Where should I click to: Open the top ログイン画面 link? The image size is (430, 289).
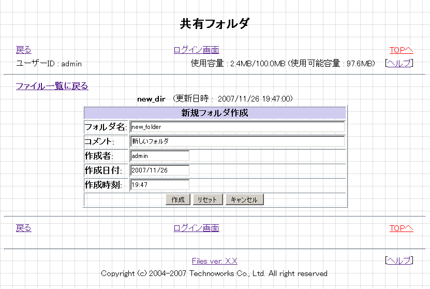point(196,50)
